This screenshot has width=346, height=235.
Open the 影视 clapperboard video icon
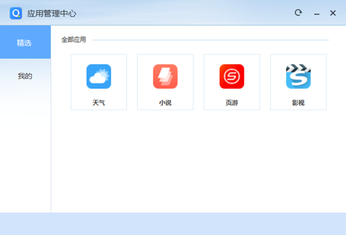298,76
